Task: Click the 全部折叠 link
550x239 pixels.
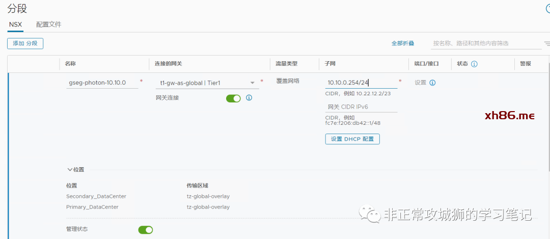Action: point(402,44)
